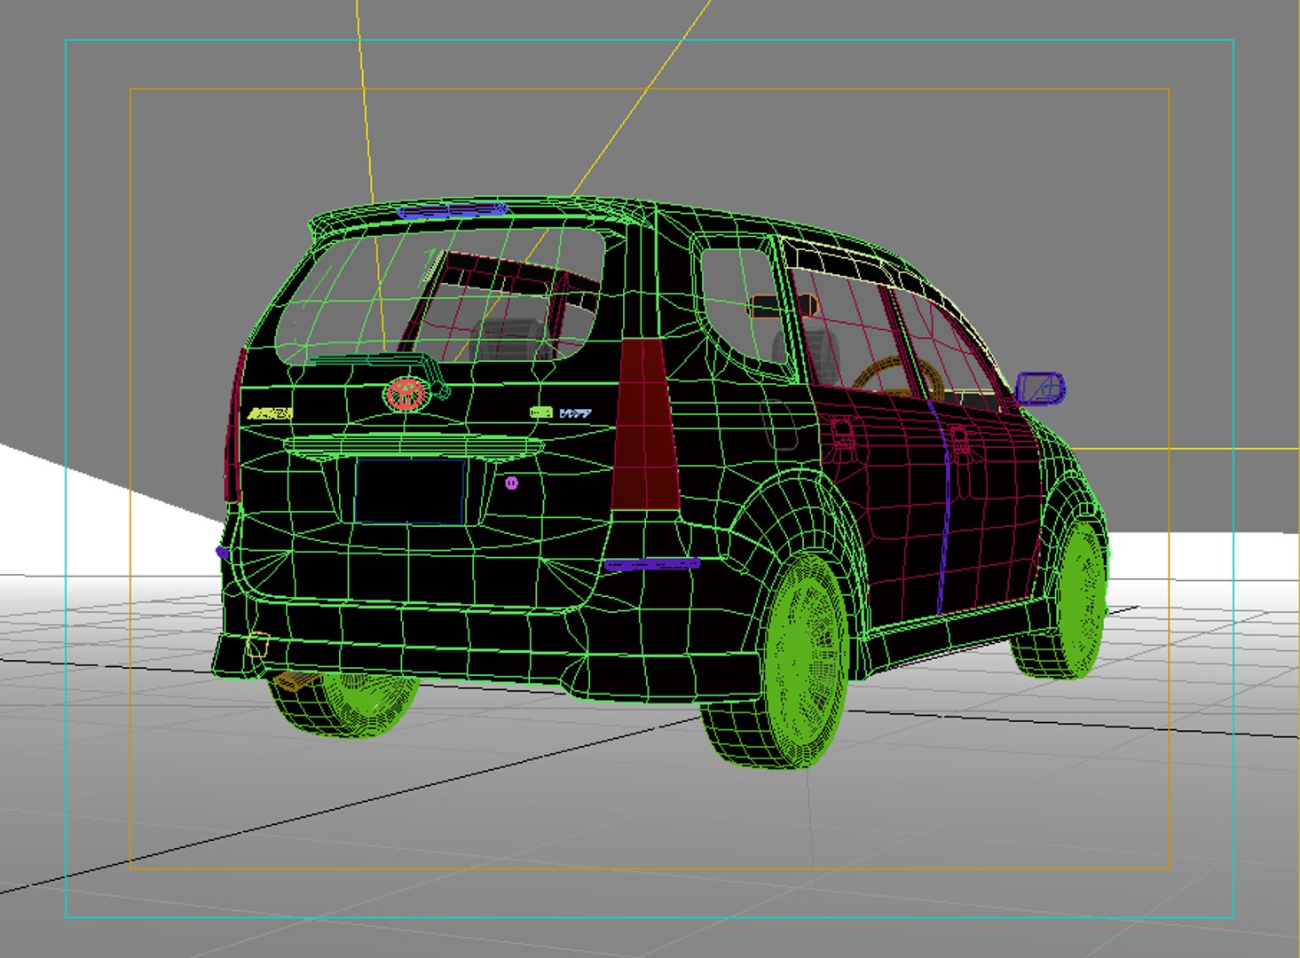
Task: Select the rear left wheel beneath bumper
Action: 346,703
